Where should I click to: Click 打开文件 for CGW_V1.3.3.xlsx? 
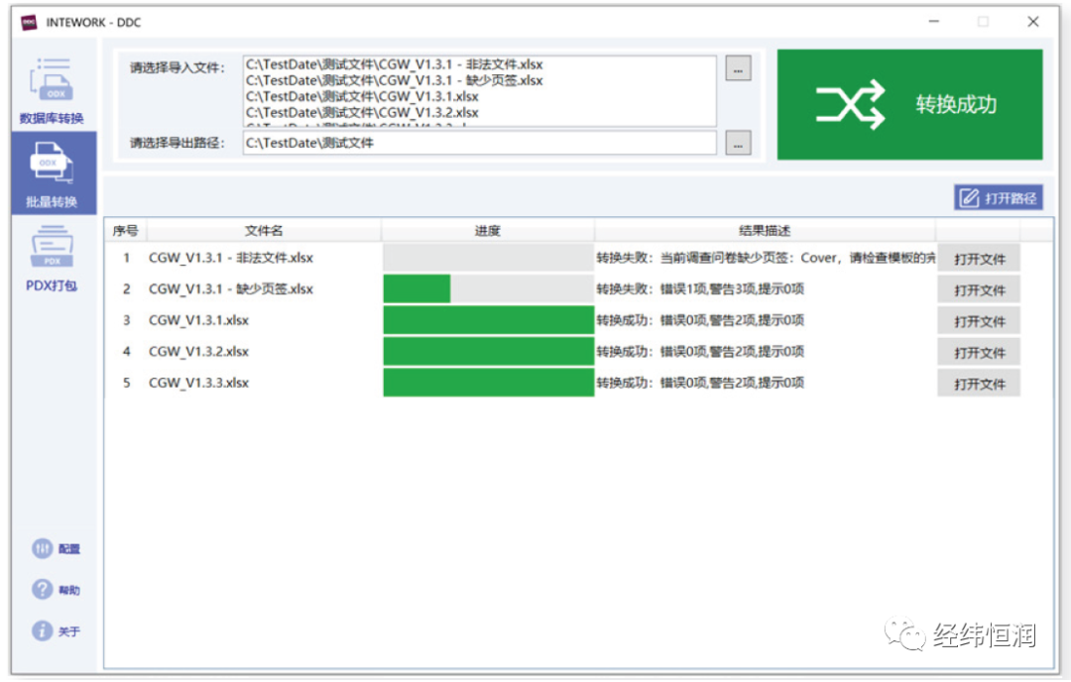(978, 383)
